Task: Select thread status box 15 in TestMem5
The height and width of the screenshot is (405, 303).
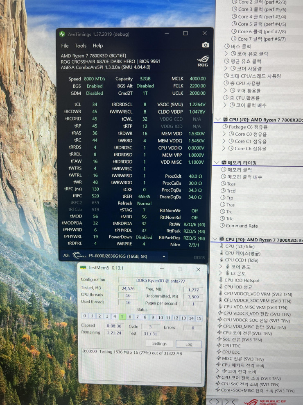Action: (199, 318)
